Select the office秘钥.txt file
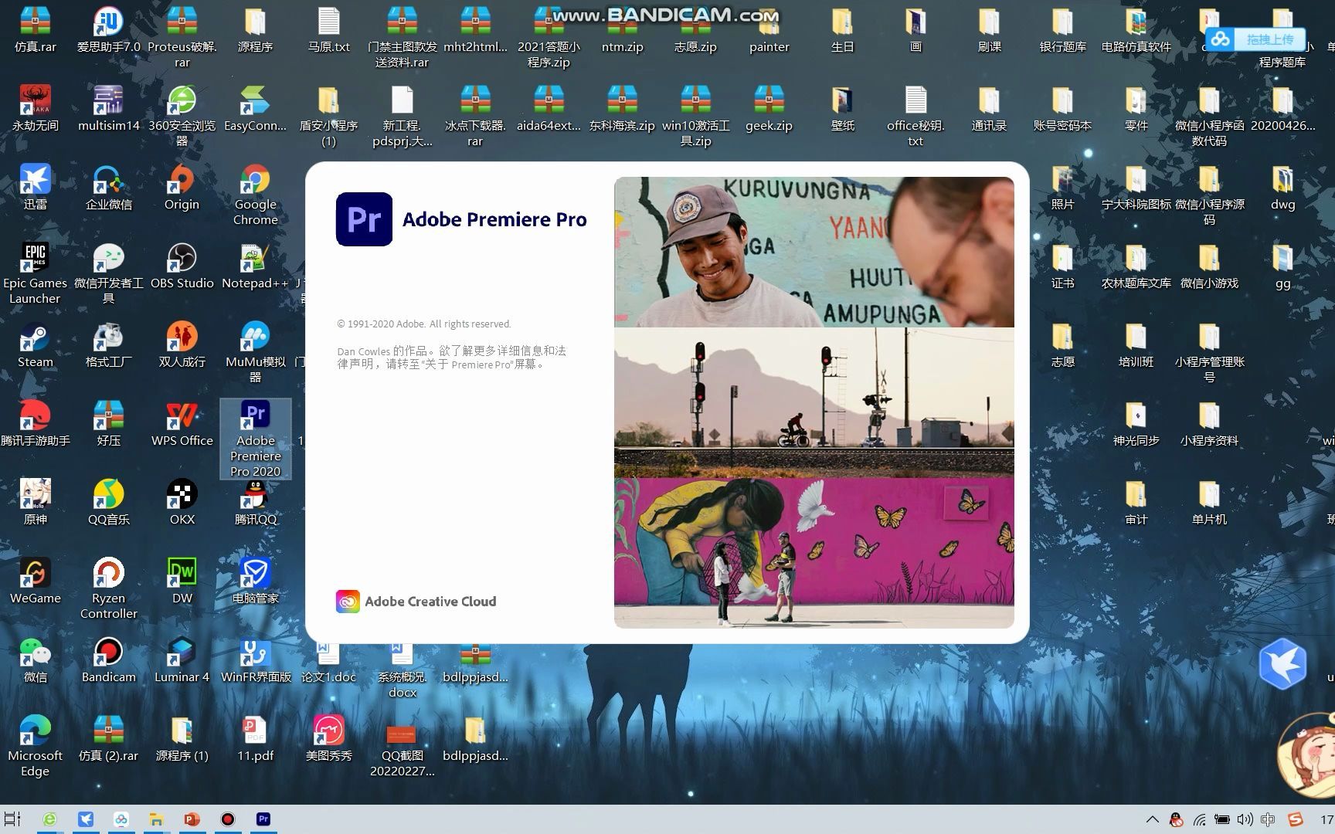 point(916,116)
